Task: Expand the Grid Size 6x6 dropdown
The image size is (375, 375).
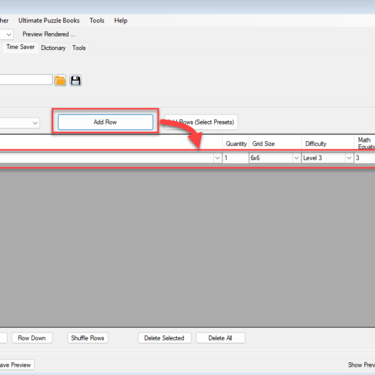Action: [x=296, y=158]
